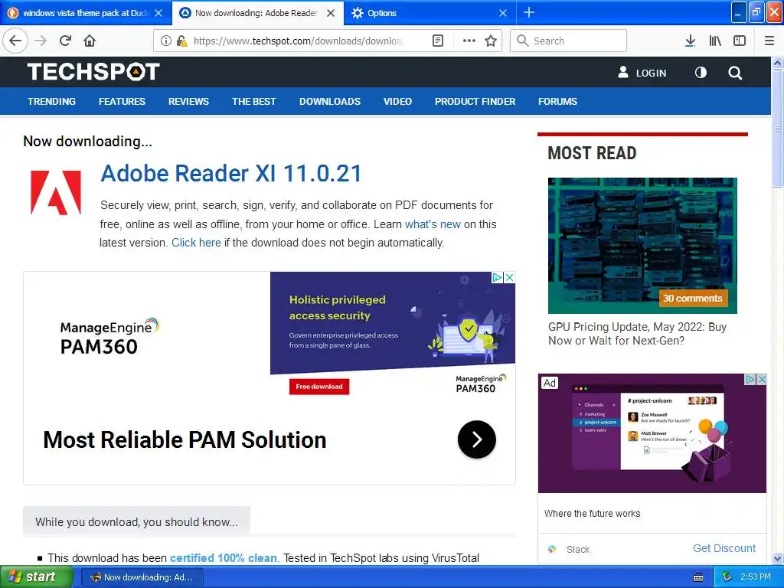The height and width of the screenshot is (588, 784).
Task: Close the ManageEngine ad with X
Action: (509, 277)
